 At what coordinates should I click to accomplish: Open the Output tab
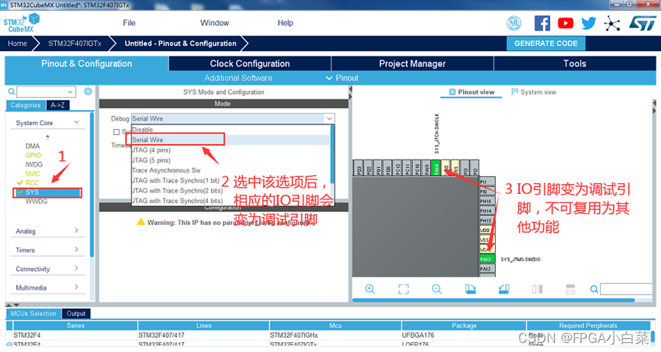click(x=76, y=313)
